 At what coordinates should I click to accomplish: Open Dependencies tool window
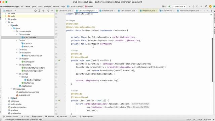click(86, 117)
